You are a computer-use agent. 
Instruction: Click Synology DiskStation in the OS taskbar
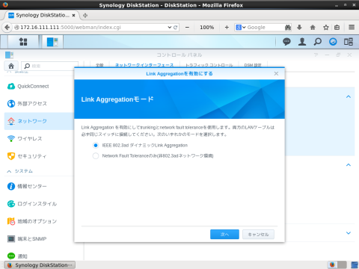point(40,265)
